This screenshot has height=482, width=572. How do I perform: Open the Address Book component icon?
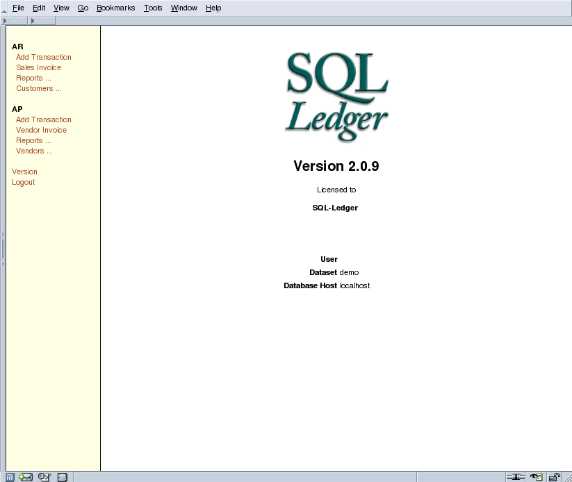tap(60, 476)
